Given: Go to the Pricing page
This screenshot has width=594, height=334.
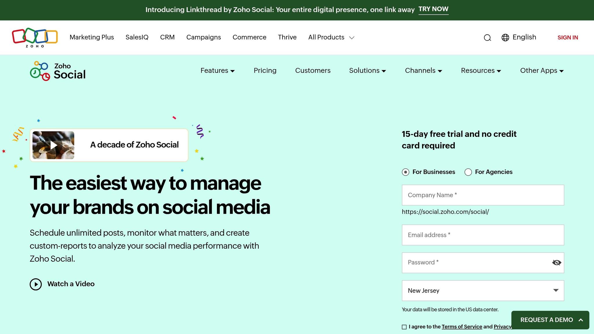Looking at the screenshot, I should pyautogui.click(x=265, y=71).
